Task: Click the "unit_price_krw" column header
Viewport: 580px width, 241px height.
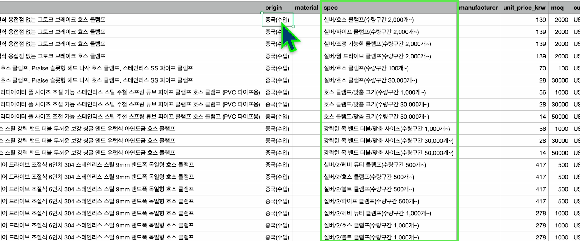Action: 524,8
